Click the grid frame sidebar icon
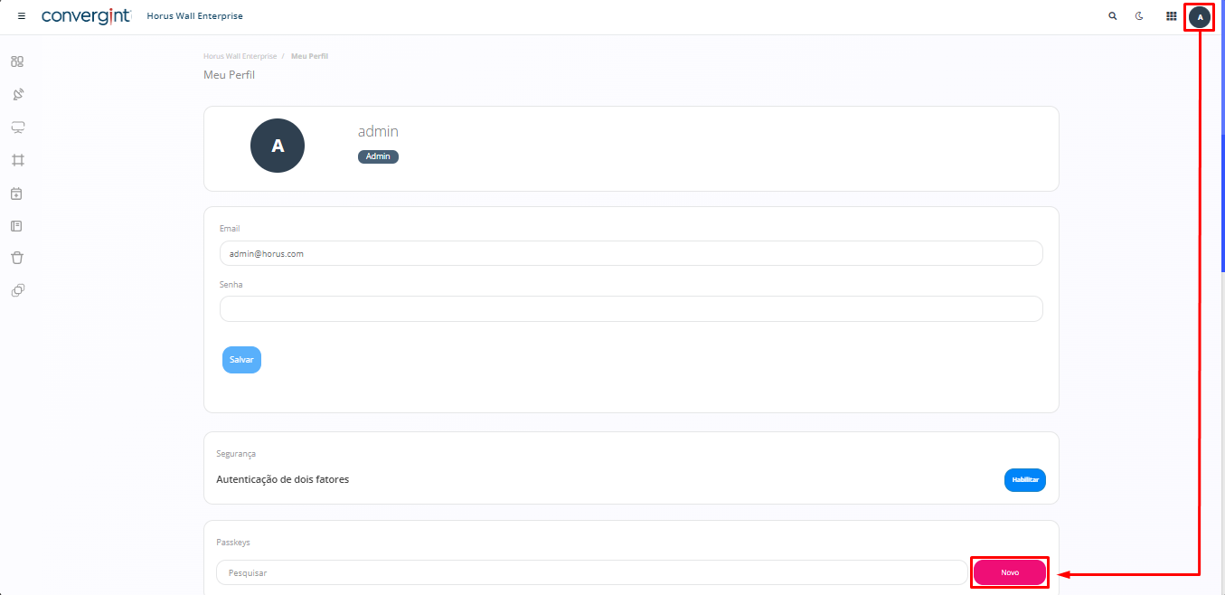This screenshot has width=1225, height=595. click(17, 160)
